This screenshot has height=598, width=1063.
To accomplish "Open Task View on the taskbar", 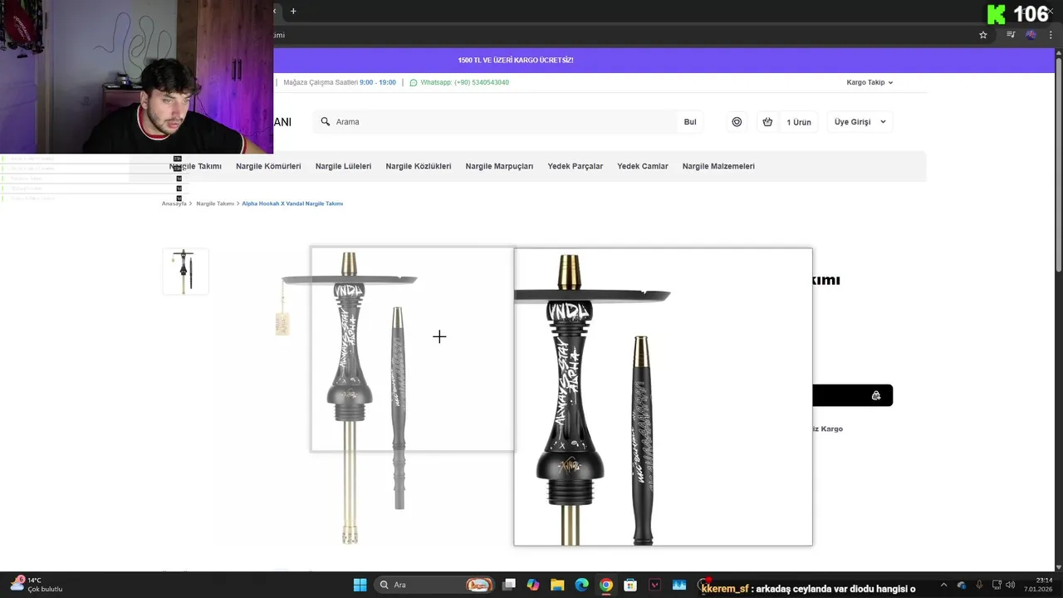I will (x=509, y=585).
